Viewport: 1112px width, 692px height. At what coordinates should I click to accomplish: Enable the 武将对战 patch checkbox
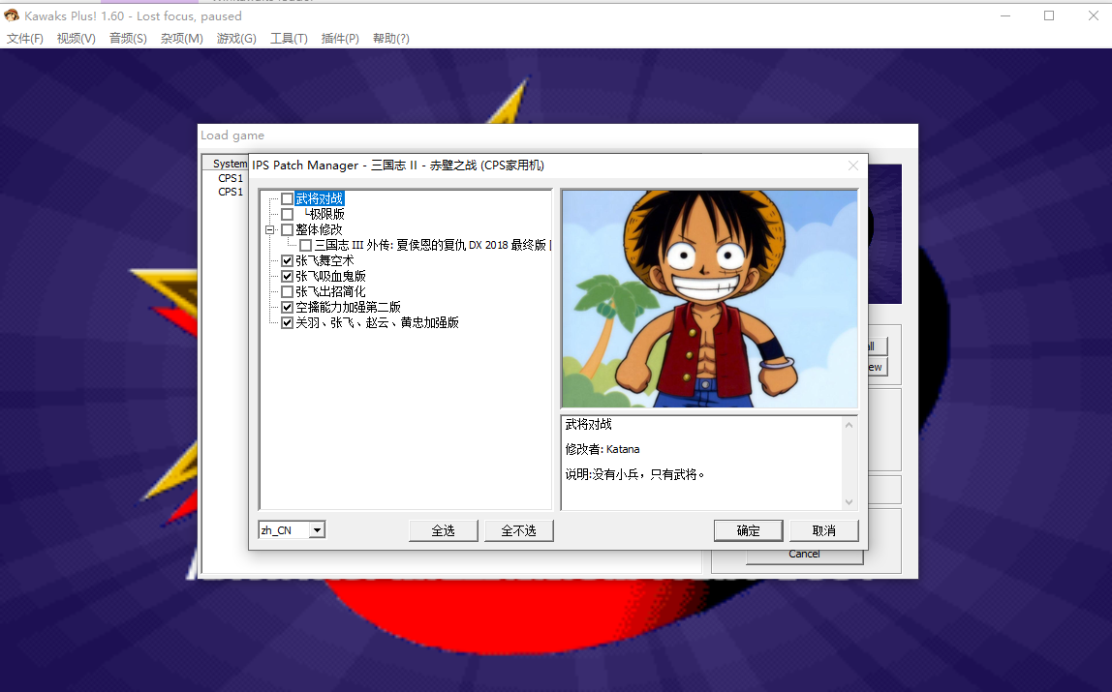(288, 199)
